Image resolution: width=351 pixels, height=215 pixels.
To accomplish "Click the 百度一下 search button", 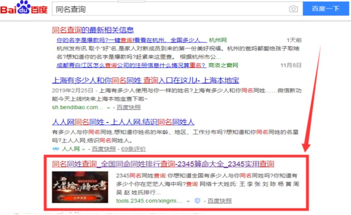I will [x=326, y=9].
